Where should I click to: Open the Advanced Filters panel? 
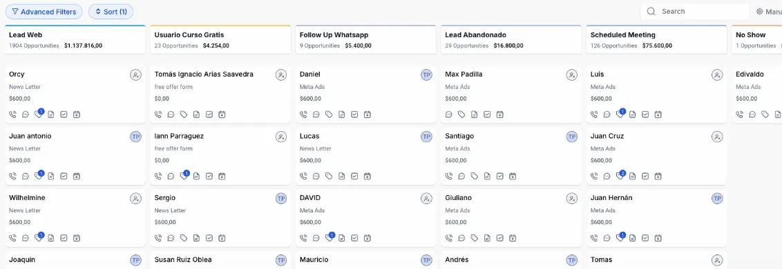click(44, 12)
